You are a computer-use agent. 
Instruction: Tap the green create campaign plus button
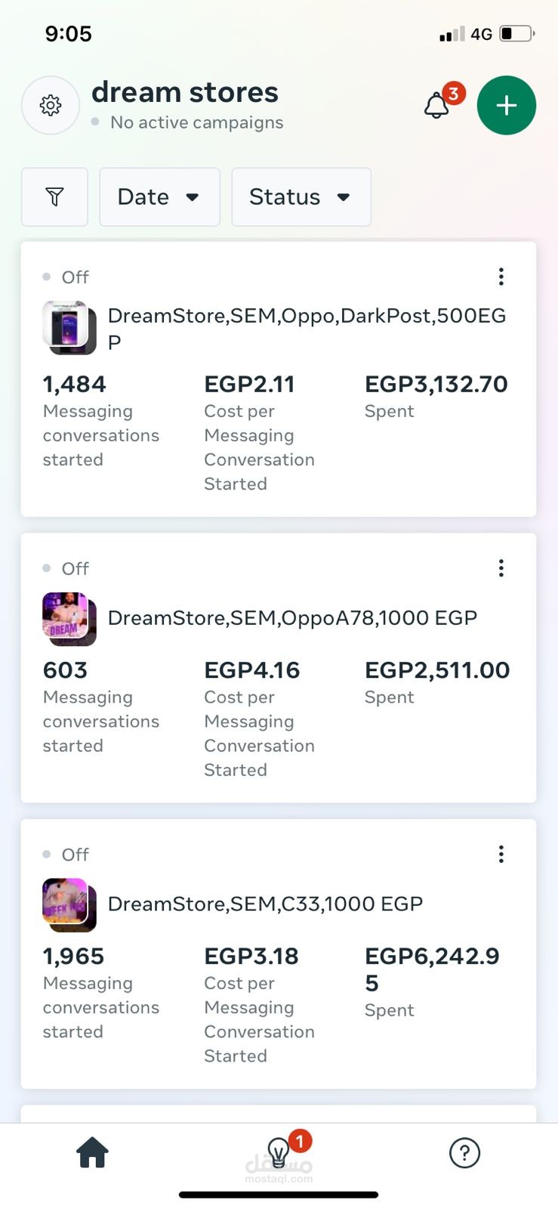(506, 106)
